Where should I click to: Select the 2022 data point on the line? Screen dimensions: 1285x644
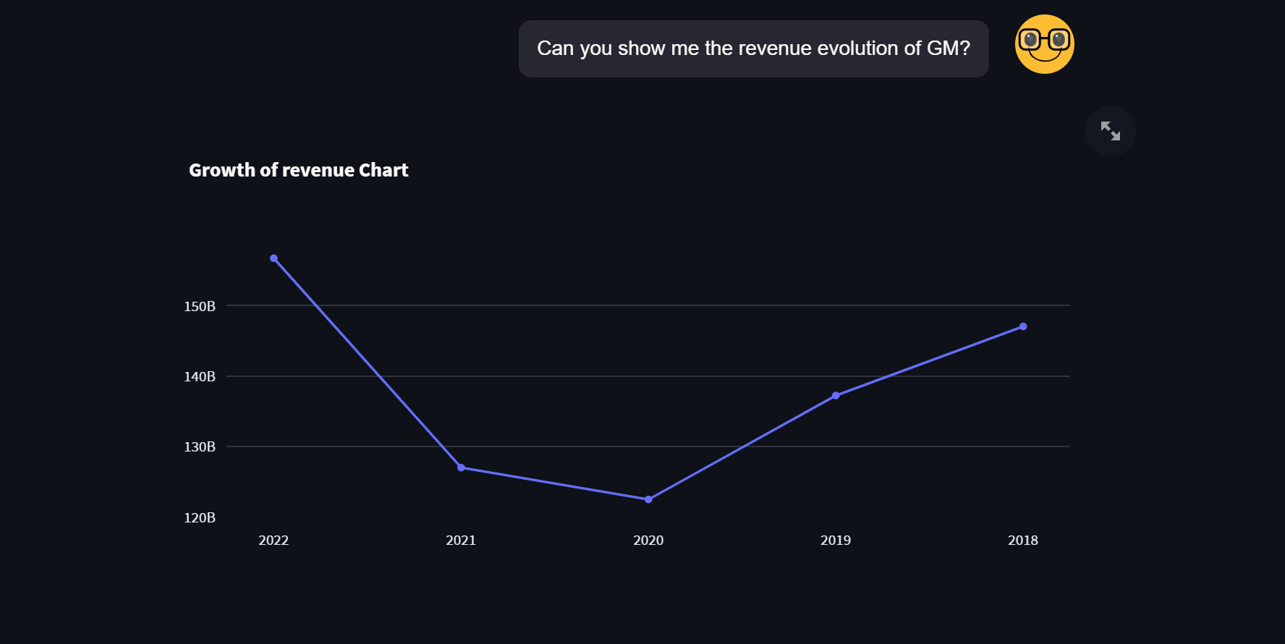273,258
